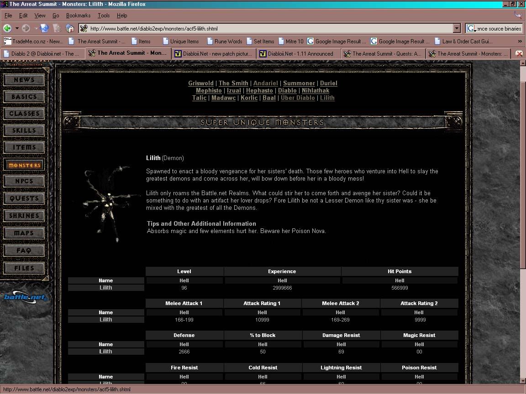Viewport: 526px width, 394px height.
Task: Switch to the last Arreat Summit Monsters tab
Action: pyautogui.click(x=468, y=54)
